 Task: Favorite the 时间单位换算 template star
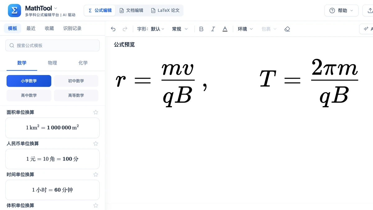pos(96,175)
